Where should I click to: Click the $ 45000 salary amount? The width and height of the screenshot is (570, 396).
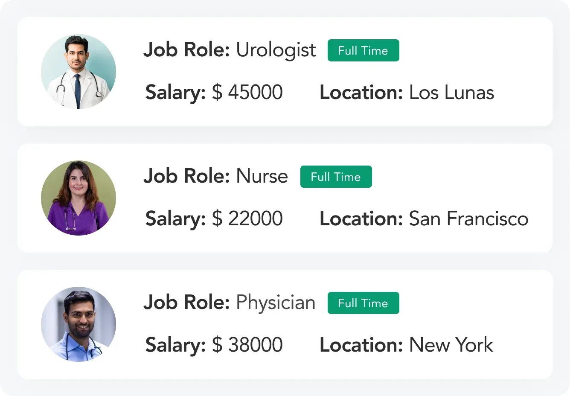coord(247,92)
